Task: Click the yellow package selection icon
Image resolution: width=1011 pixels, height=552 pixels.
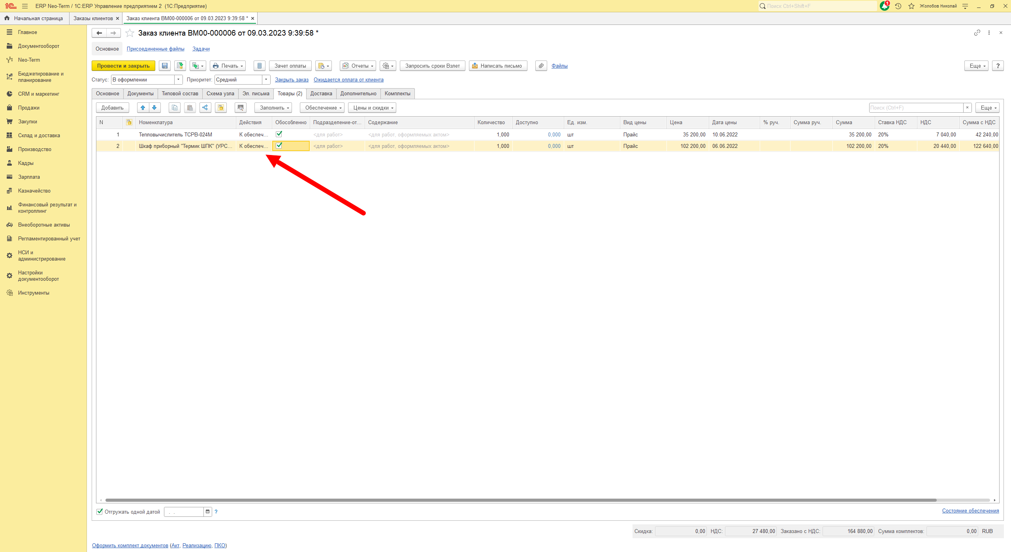Action: click(x=221, y=108)
